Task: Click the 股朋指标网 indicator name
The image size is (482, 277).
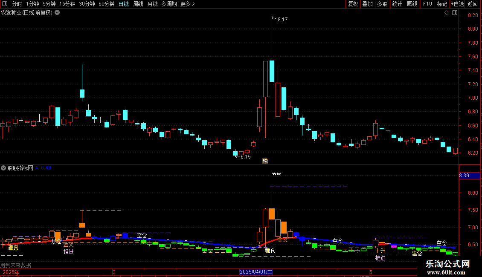Action: tap(20, 168)
